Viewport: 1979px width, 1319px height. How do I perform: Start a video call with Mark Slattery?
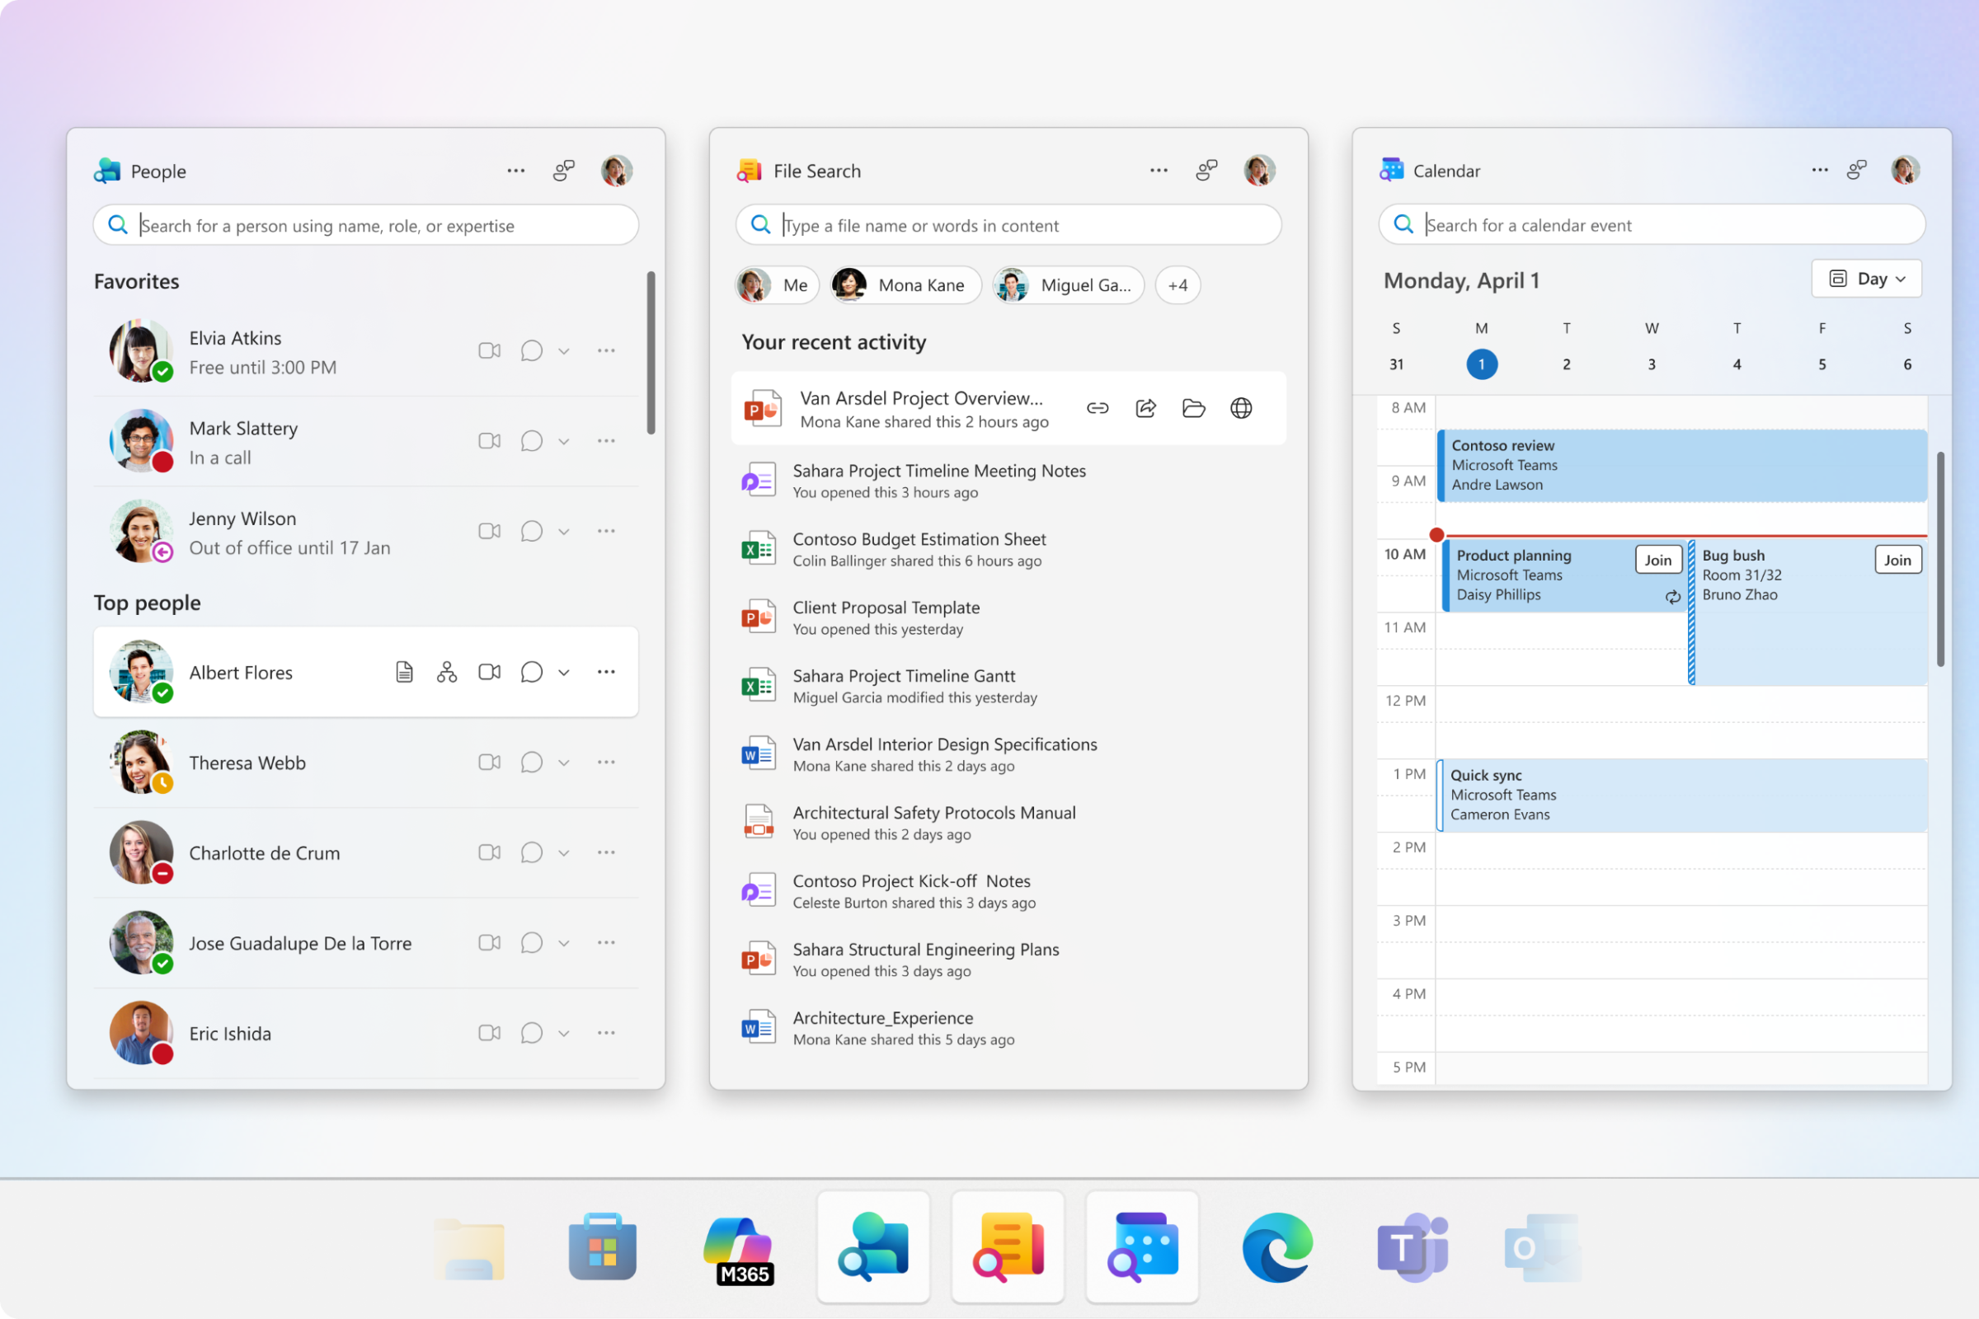(489, 440)
